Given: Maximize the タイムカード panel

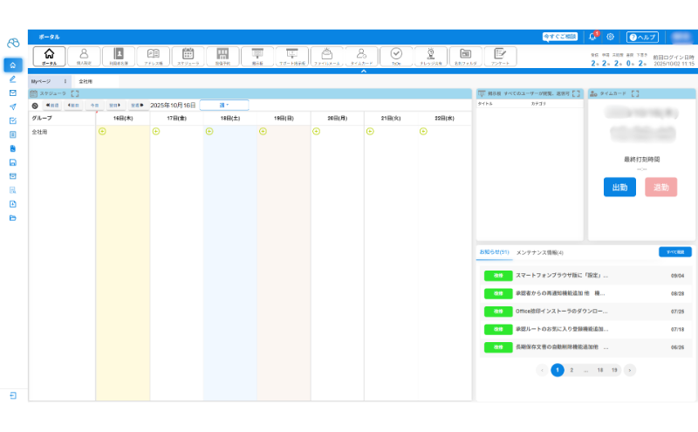Looking at the screenshot, I should point(634,93).
